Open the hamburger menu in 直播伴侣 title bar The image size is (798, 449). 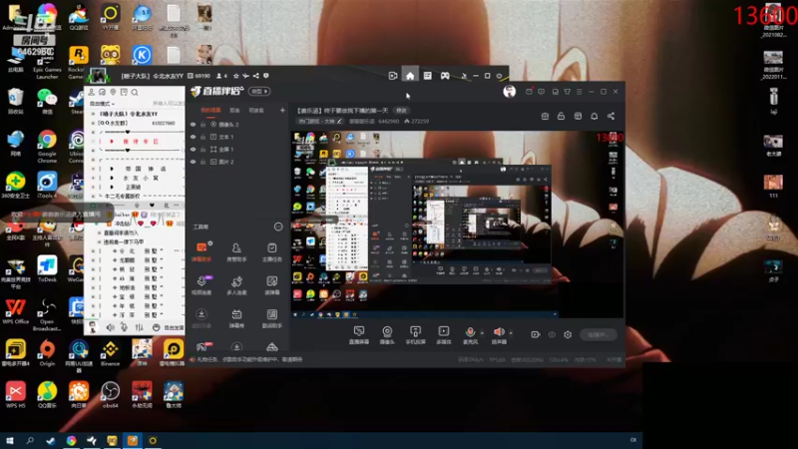(x=580, y=92)
